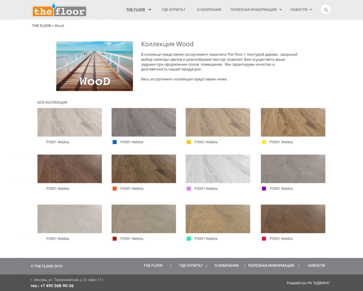Expand THE FLOOR menu chevron in header

[150, 10]
